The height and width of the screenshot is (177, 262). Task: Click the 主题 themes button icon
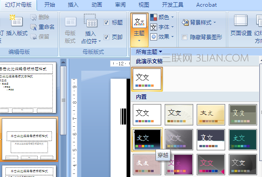(139, 21)
